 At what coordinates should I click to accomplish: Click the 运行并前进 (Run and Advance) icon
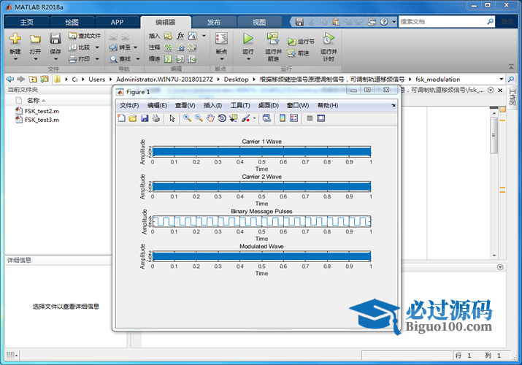[x=273, y=38]
